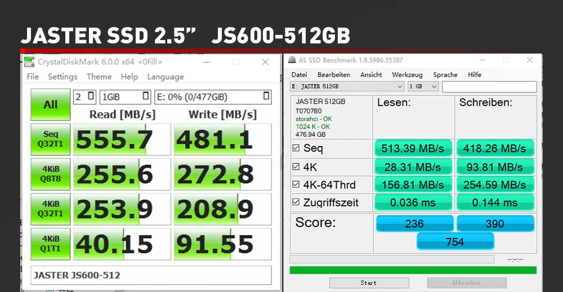563x292 pixels.
Task: Open AS SSD Hilfe menu
Action: pos(474,75)
